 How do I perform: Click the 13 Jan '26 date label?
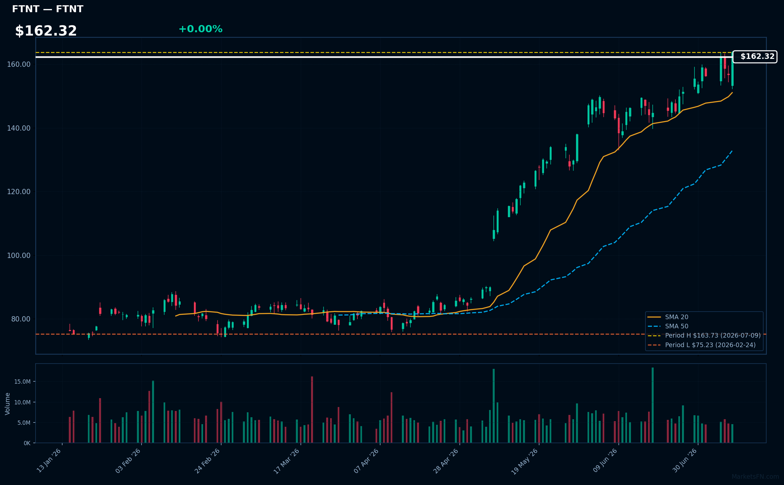(49, 461)
